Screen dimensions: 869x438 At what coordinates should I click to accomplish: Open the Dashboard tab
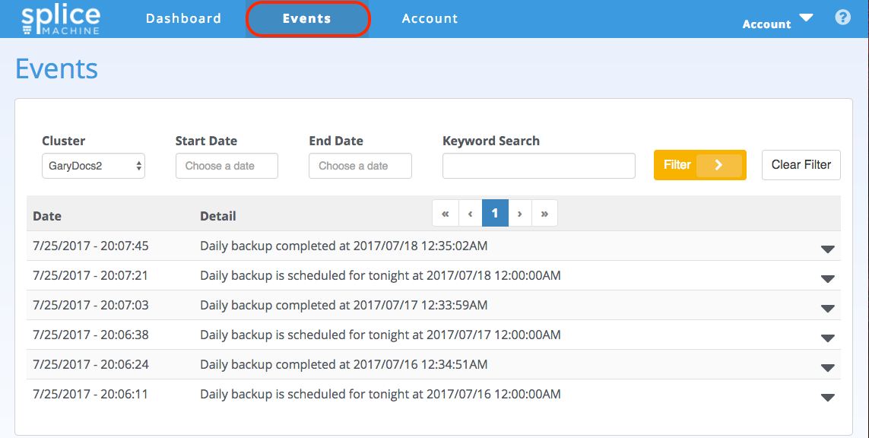click(183, 18)
